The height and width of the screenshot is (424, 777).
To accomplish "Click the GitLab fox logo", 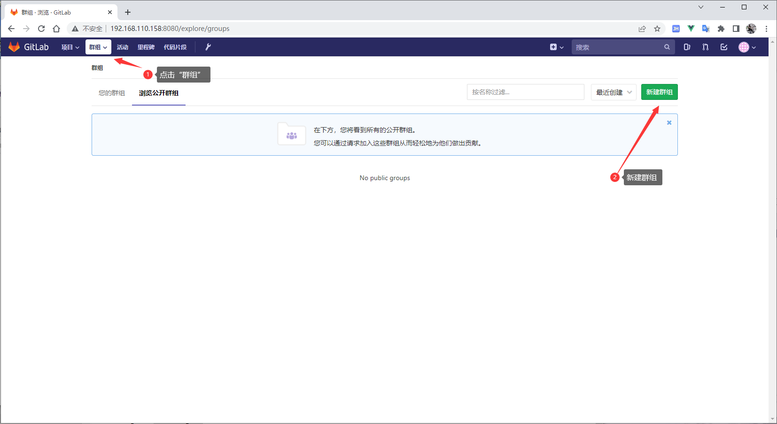I will pos(14,47).
